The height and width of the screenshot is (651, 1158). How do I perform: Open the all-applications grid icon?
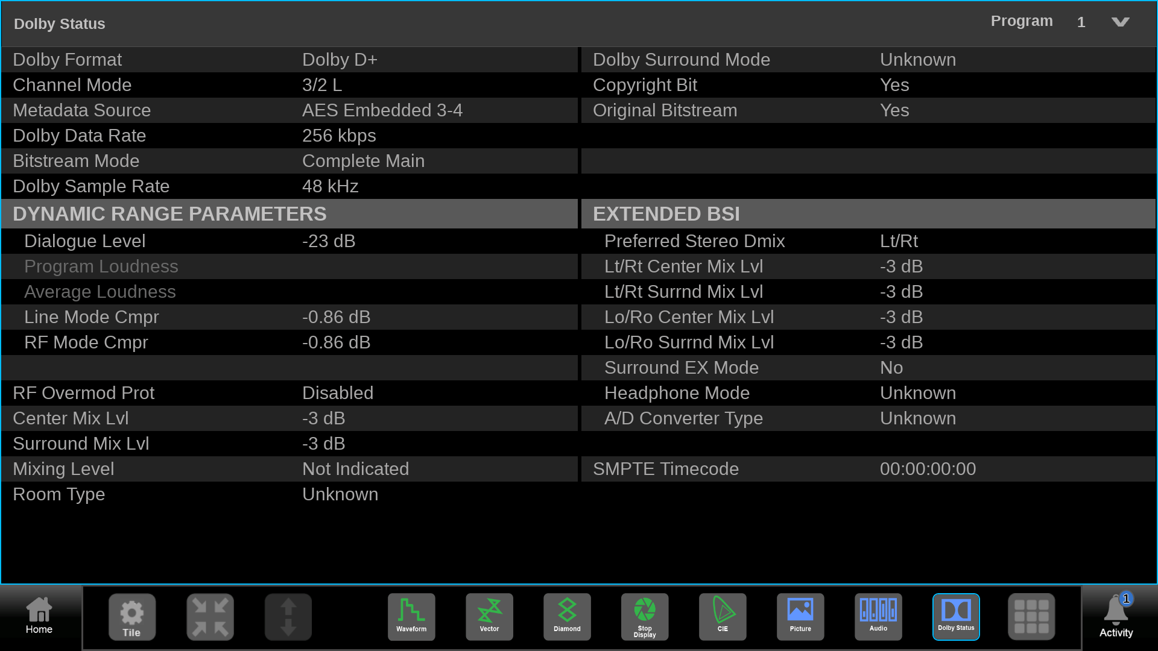(x=1031, y=616)
